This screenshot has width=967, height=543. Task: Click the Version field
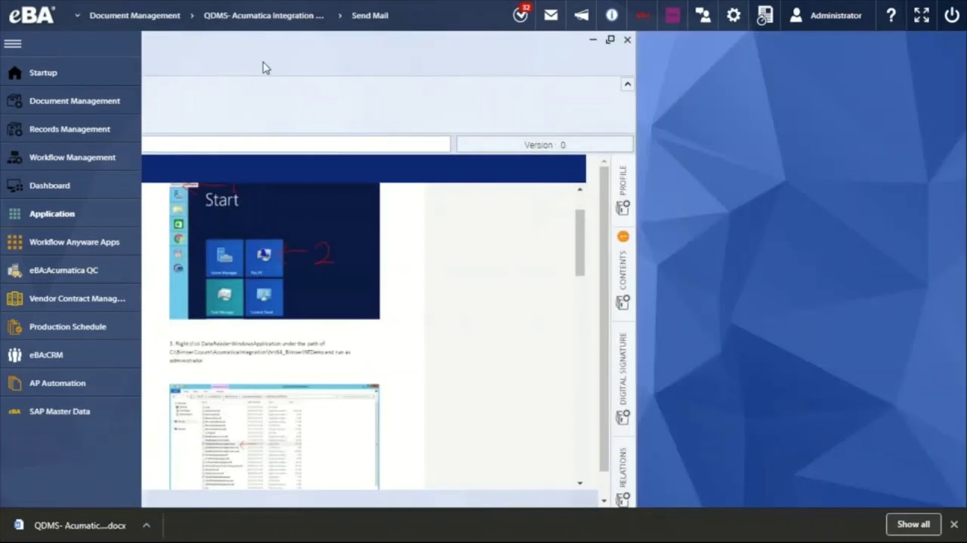tap(545, 145)
